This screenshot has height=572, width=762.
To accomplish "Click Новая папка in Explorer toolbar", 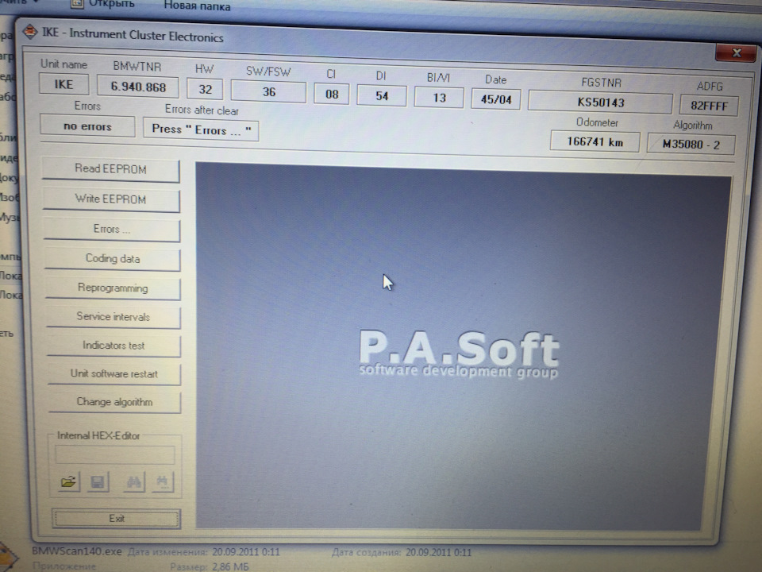I will [198, 6].
